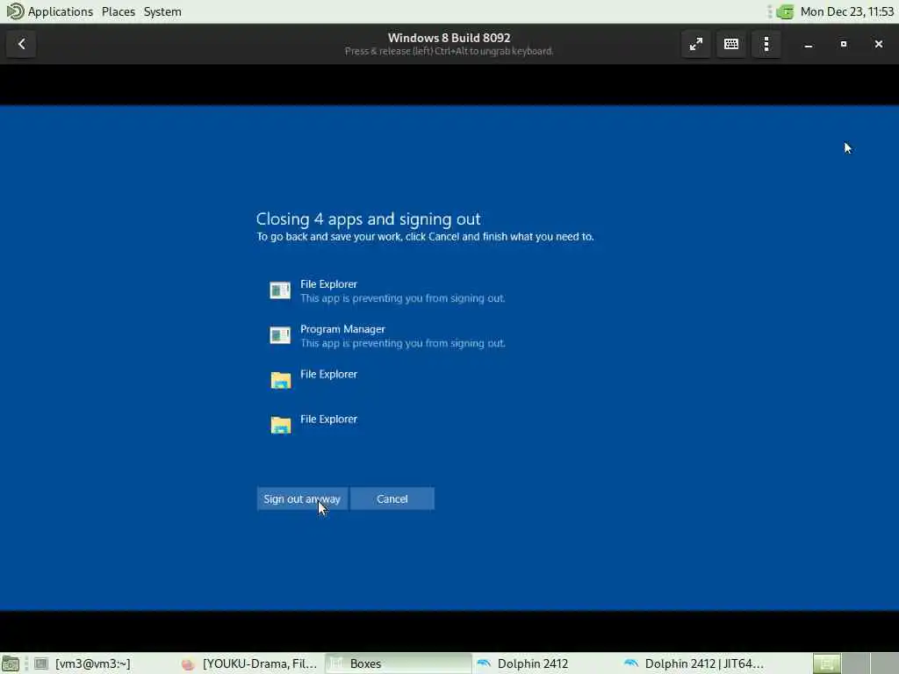Switch to YOUKU-Drama taskbar window
This screenshot has width=899, height=674.
(x=248, y=663)
